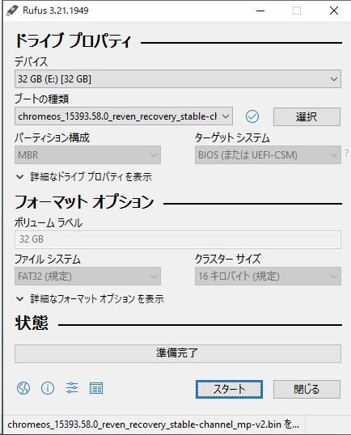The image size is (351, 435).
Task: Open the language selection globe icon
Action: coord(23,388)
